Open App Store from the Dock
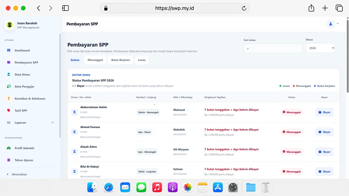 pyautogui.click(x=218, y=187)
